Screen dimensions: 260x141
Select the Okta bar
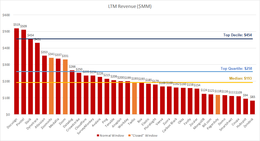183,101
